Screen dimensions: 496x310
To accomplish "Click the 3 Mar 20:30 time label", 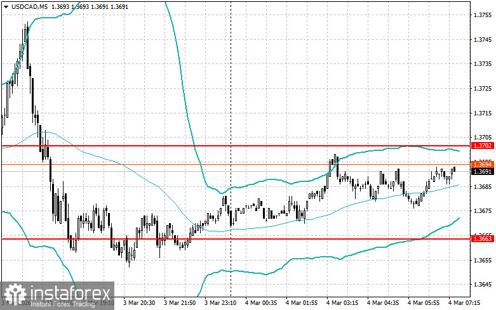I will [139, 303].
